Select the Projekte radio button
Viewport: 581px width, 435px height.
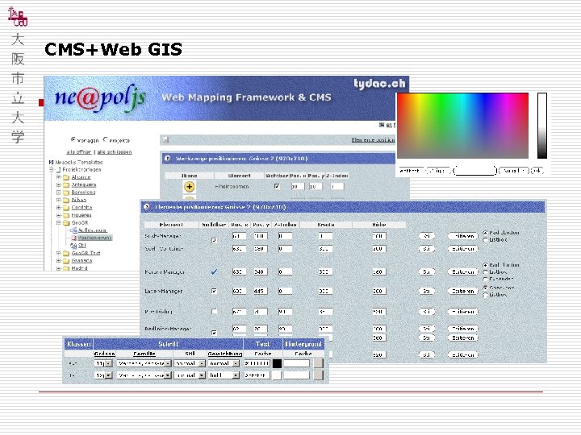(x=106, y=139)
